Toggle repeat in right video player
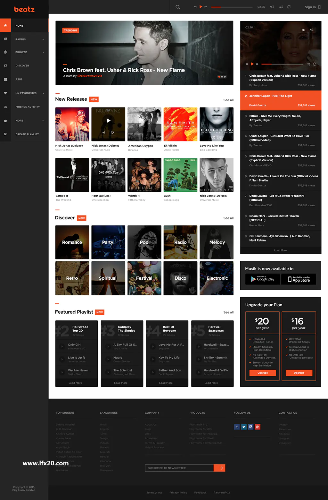Screen dimensions: 328x500 click(x=315, y=64)
